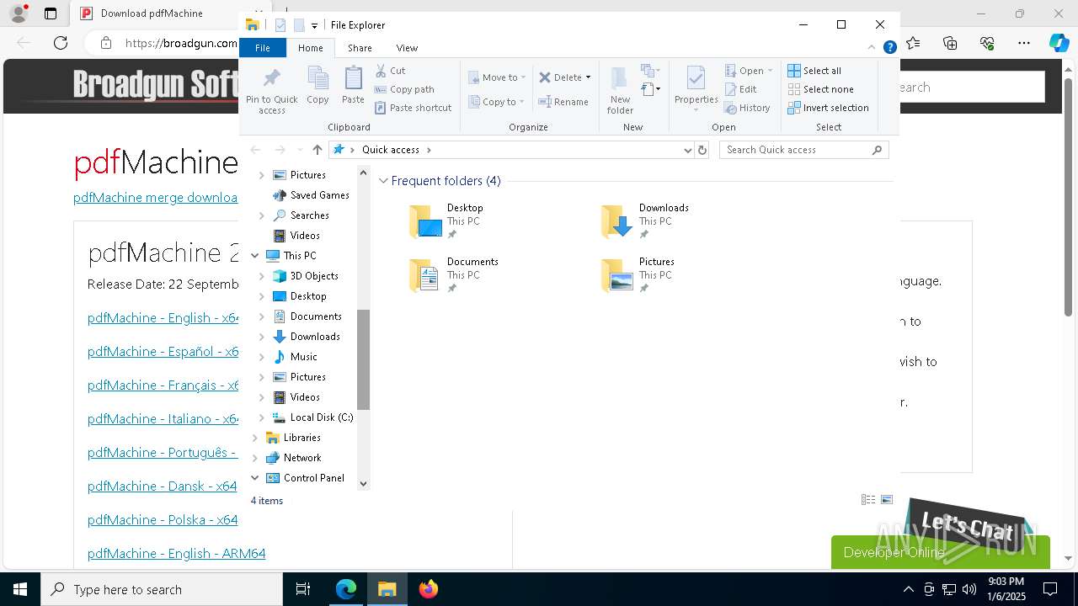Switch to the Share ribbon tab
Viewport: 1078px width, 606px height.
(360, 48)
